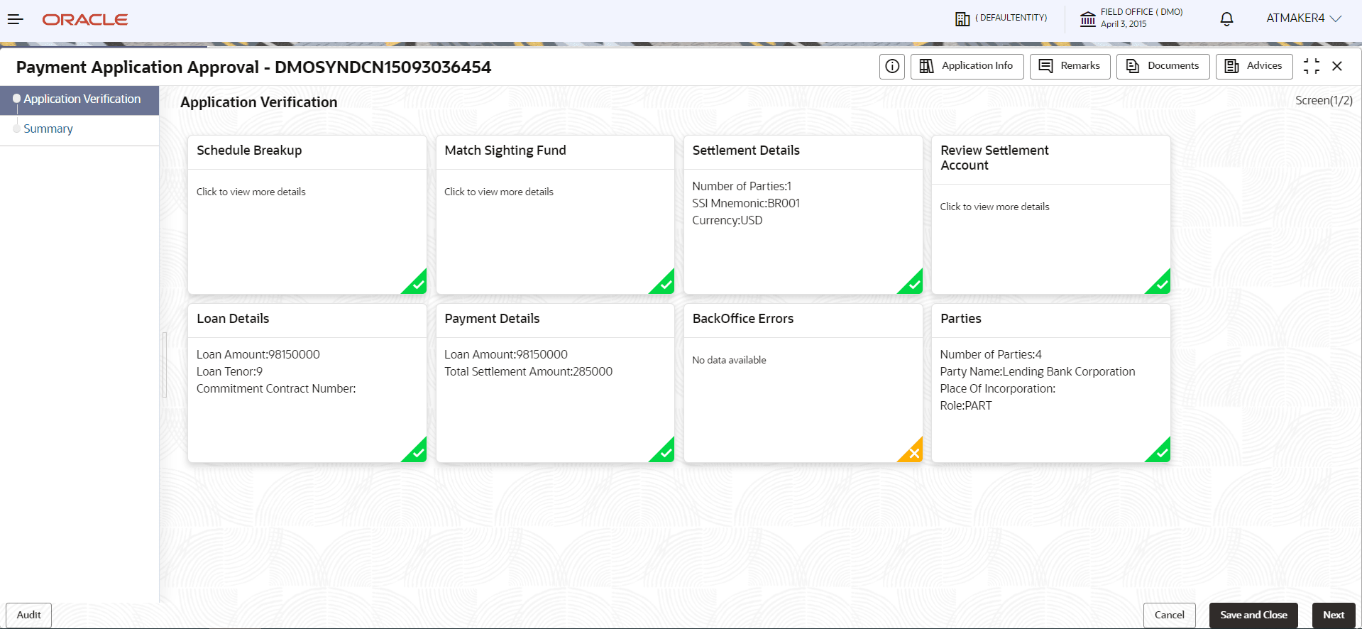Open the notifications bell
The width and height of the screenshot is (1362, 629).
point(1226,19)
